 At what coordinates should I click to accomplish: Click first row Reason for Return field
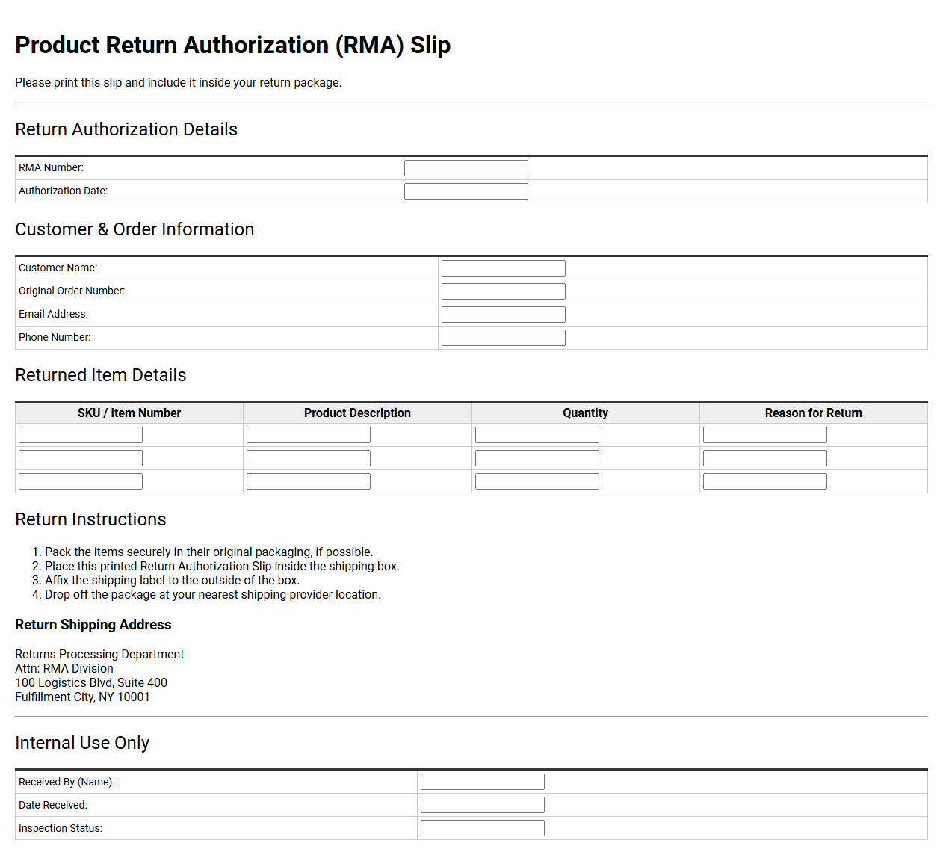coord(765,435)
